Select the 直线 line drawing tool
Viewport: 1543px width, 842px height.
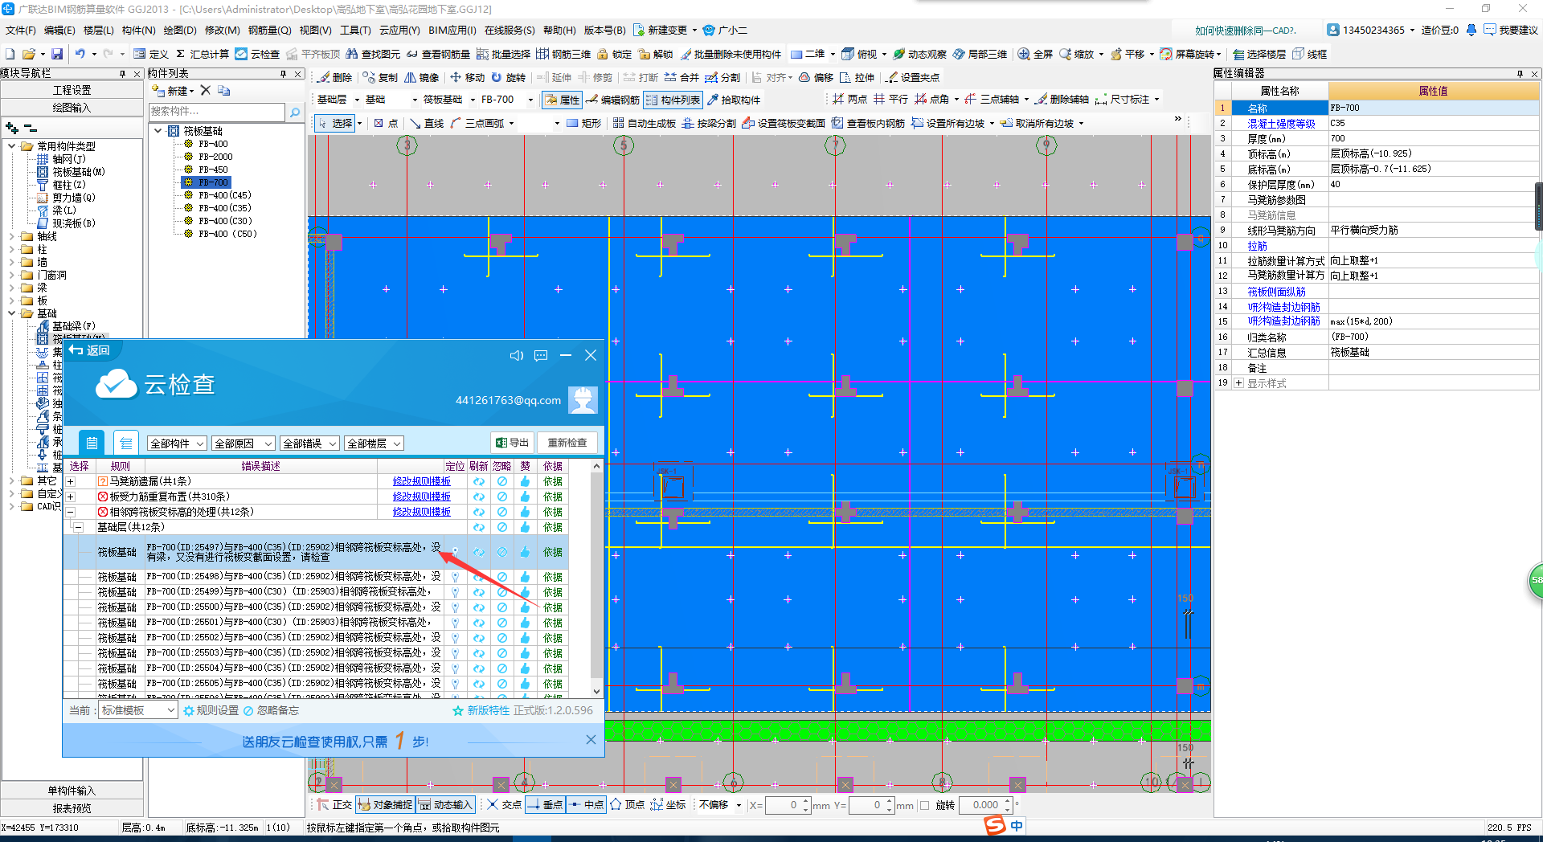(x=427, y=123)
